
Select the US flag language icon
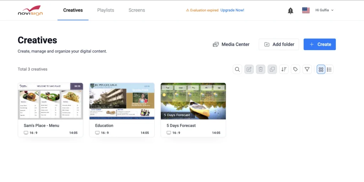pyautogui.click(x=306, y=10)
